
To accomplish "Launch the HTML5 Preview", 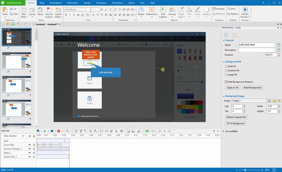I will point(245,12).
